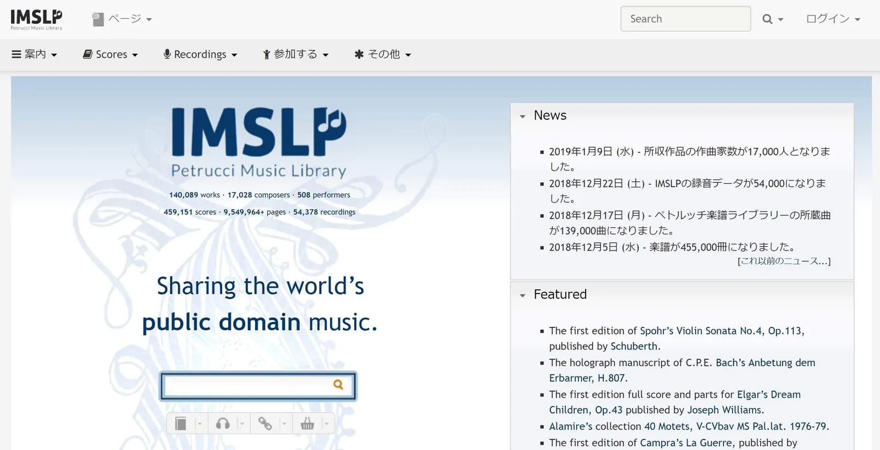Open the Joseph Williams publisher link
880x450 pixels.
pyautogui.click(x=724, y=410)
